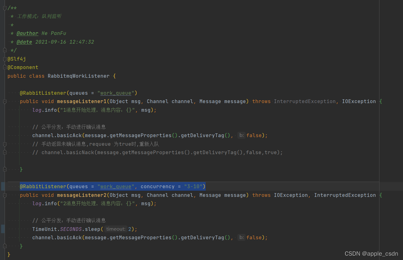Click the concurrency attribute name

click(158, 186)
